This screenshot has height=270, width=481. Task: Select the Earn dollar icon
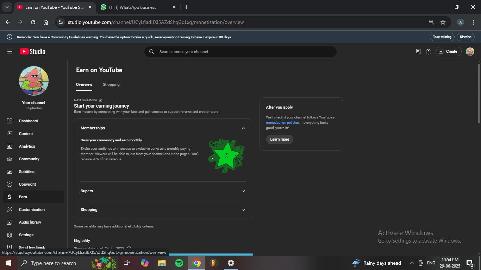10,197
